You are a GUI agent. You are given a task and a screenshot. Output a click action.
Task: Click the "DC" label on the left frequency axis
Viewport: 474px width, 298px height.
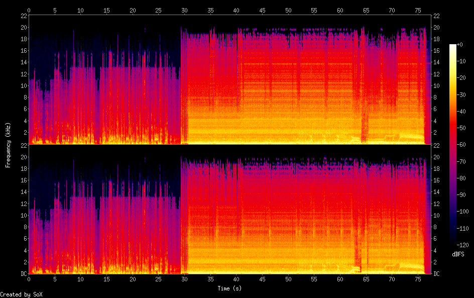[x=24, y=273]
